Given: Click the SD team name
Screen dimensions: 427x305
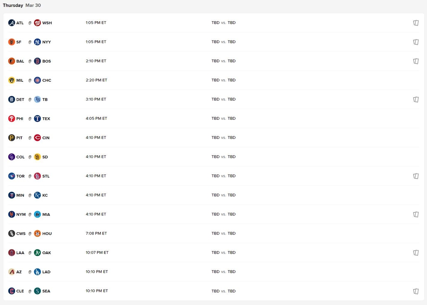Looking at the screenshot, I should (45, 157).
